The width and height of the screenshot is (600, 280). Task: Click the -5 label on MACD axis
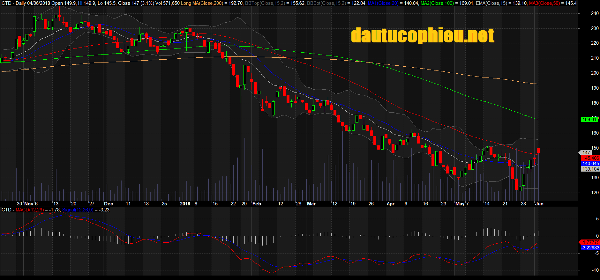click(x=596, y=253)
